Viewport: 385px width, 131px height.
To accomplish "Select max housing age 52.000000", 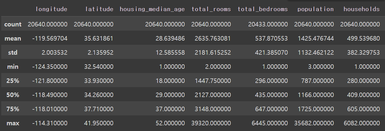I will click(170, 123).
